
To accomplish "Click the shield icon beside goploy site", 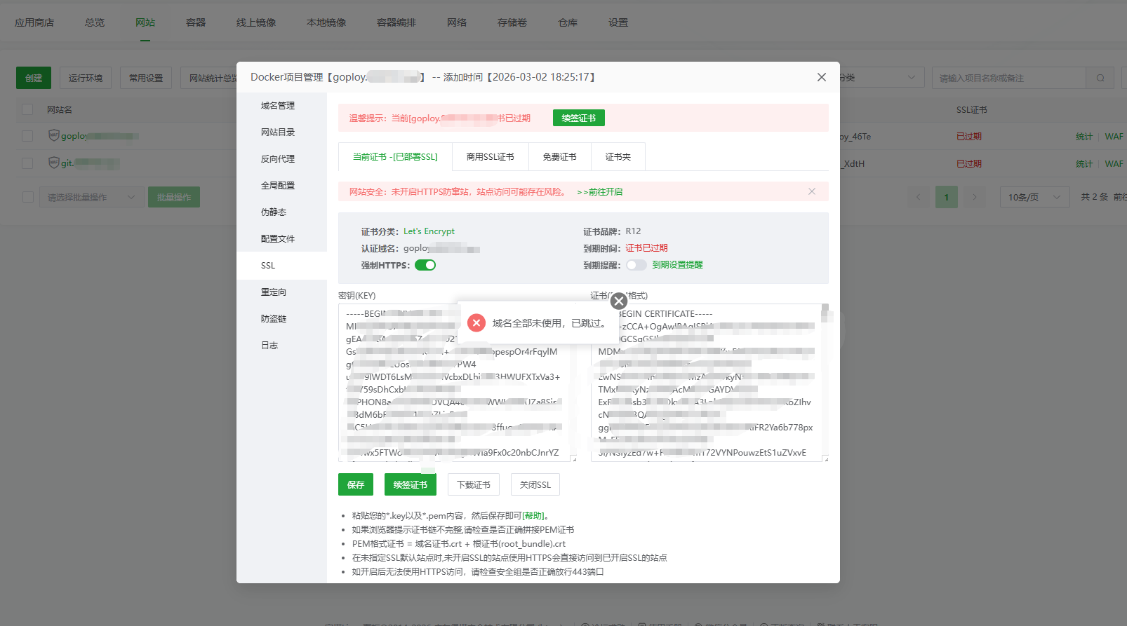I will (x=53, y=135).
